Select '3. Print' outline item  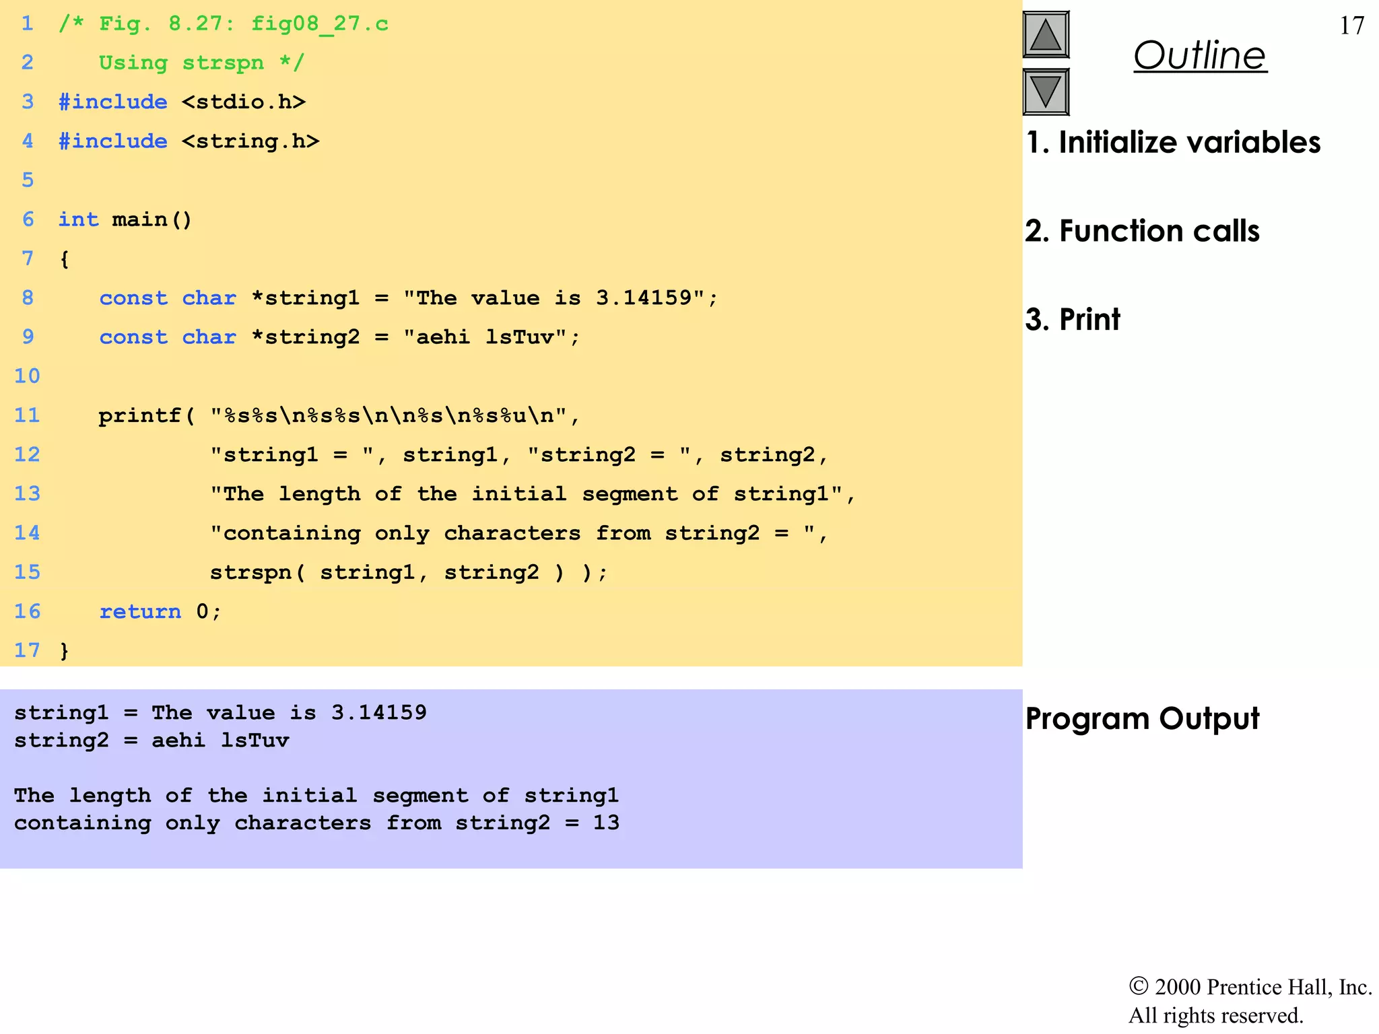(x=1073, y=318)
